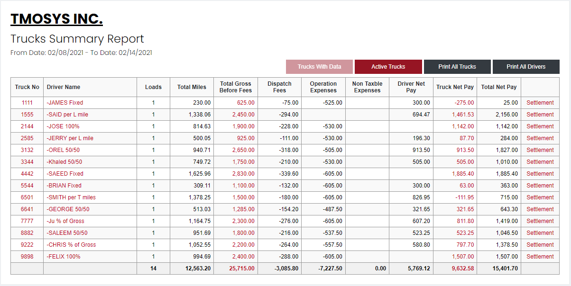Click the TMOSYS INC. title
Image resolution: width=571 pixels, height=286 pixels.
coord(56,19)
